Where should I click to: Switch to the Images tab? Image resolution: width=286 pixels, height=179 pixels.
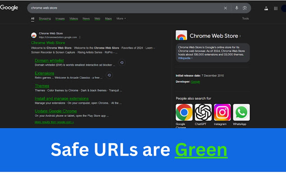60,19
